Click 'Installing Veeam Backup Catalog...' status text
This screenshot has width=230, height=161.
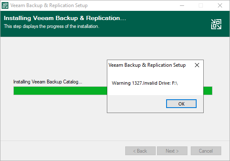coord(48,82)
